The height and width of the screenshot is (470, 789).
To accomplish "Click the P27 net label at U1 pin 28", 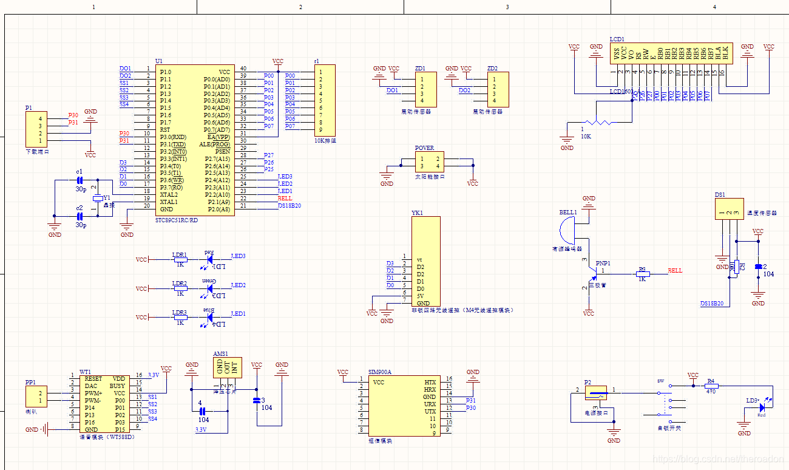I will (x=269, y=155).
